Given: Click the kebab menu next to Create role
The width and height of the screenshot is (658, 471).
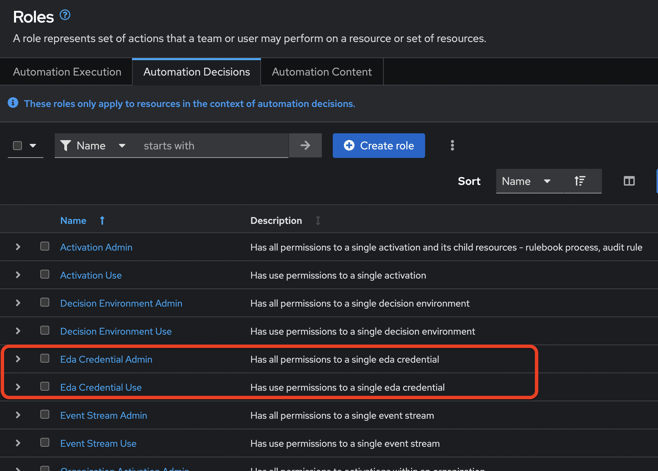Looking at the screenshot, I should pos(452,146).
